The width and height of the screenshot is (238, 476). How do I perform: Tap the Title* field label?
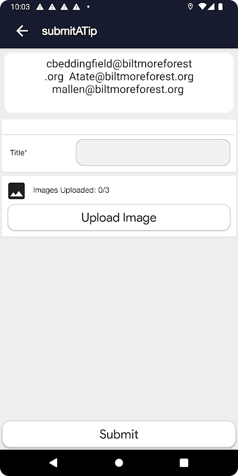(18, 153)
